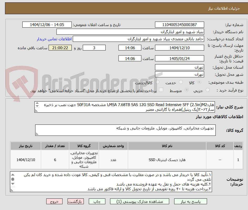Screen dimensions: 248x210
Task: Click 'نام کالا' column header
Action: [167, 146]
